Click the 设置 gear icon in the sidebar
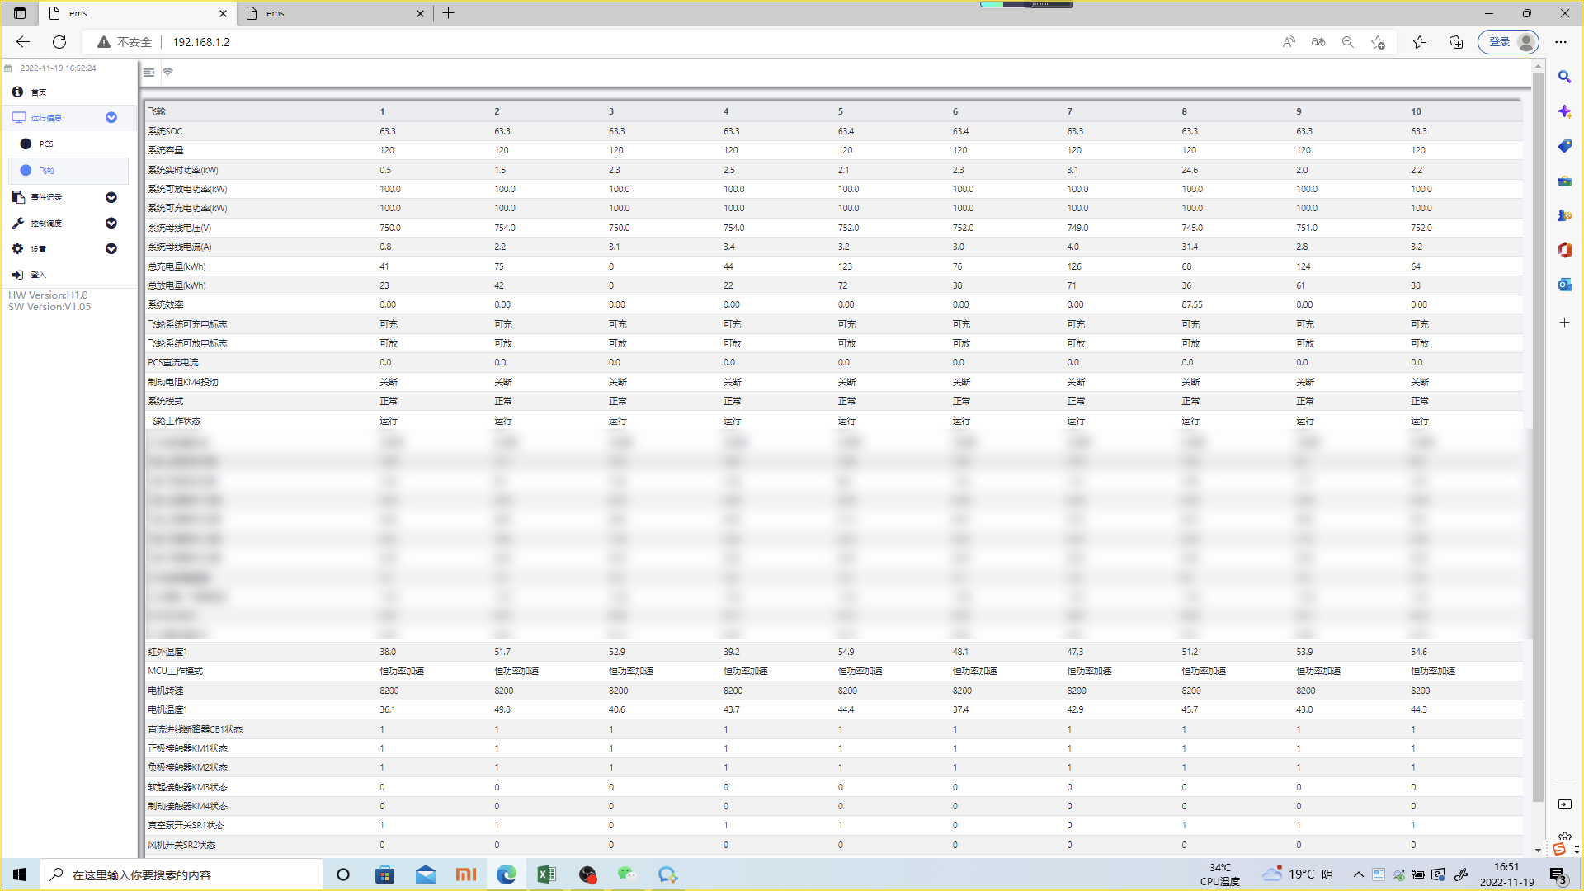Image resolution: width=1584 pixels, height=891 pixels. tap(18, 249)
